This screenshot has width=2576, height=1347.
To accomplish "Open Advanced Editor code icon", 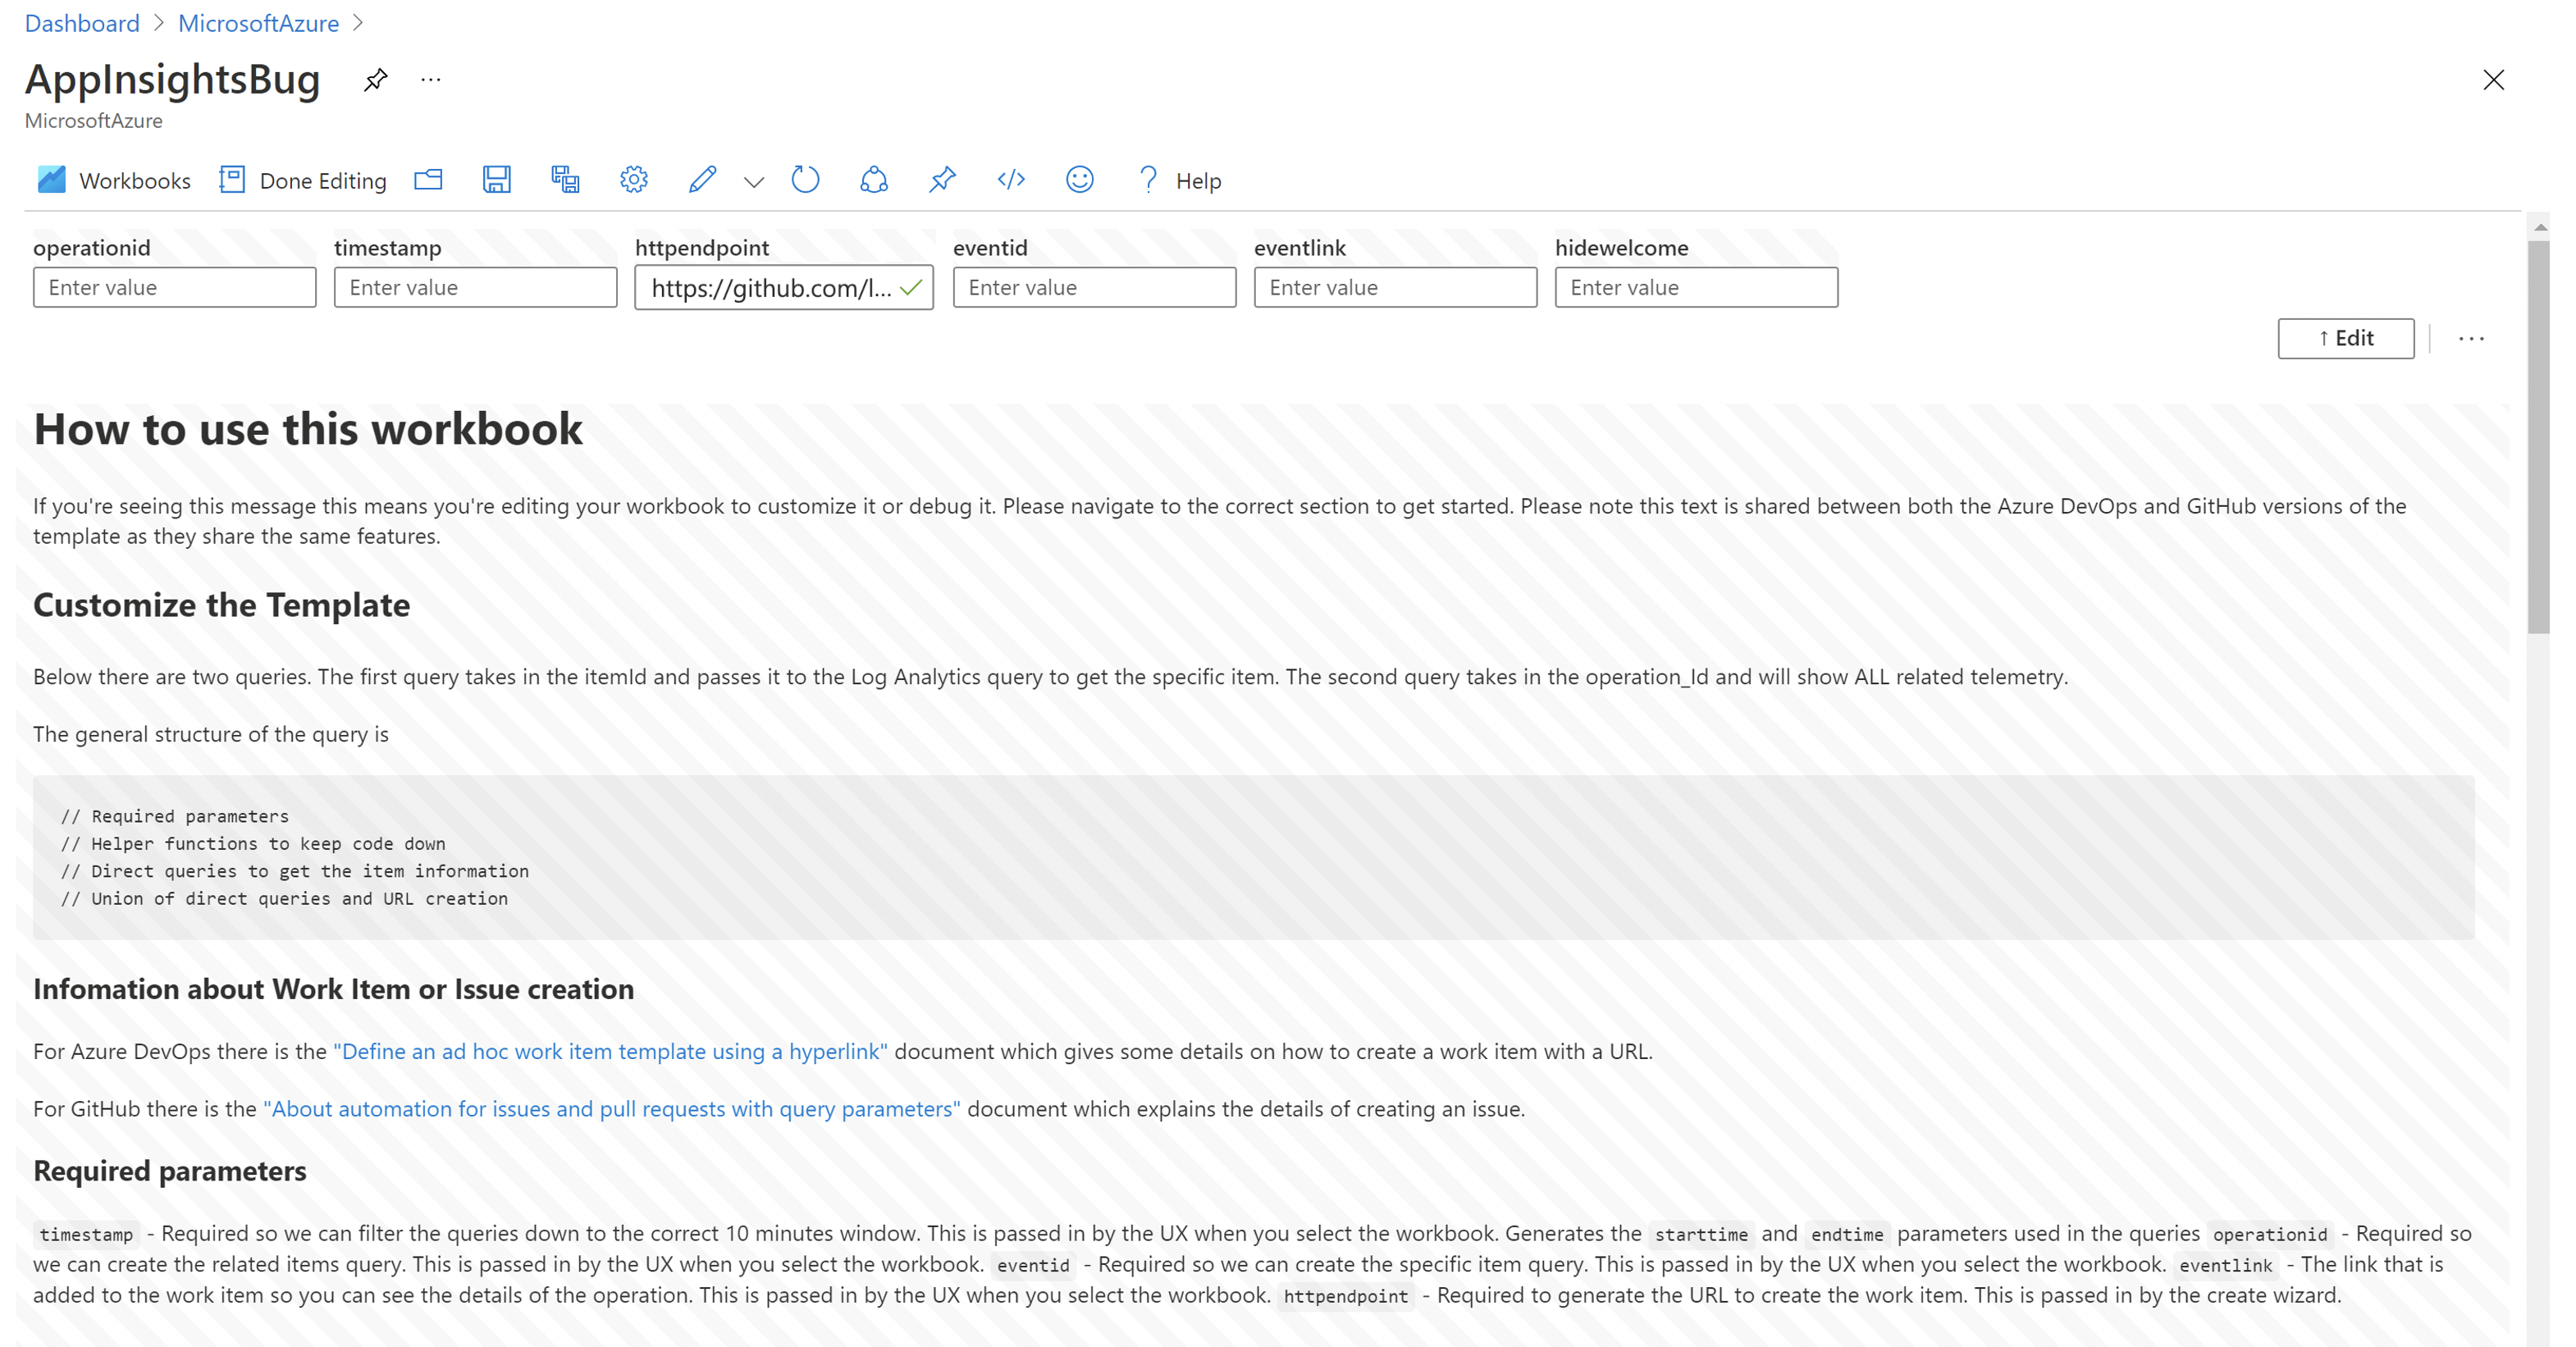I will pos(1011,180).
